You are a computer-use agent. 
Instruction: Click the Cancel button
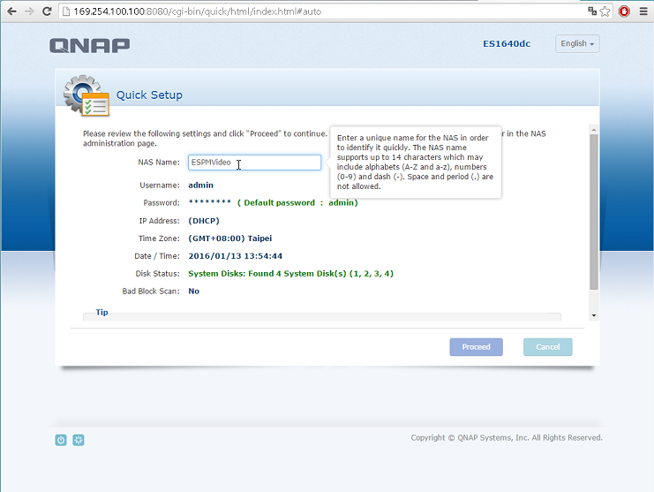[547, 347]
